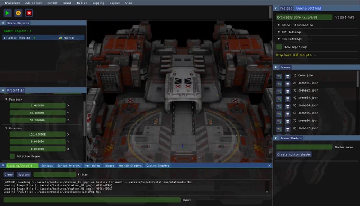
Task: Enable the Rotation Frame checkbox
Action: pyautogui.click(x=12, y=156)
